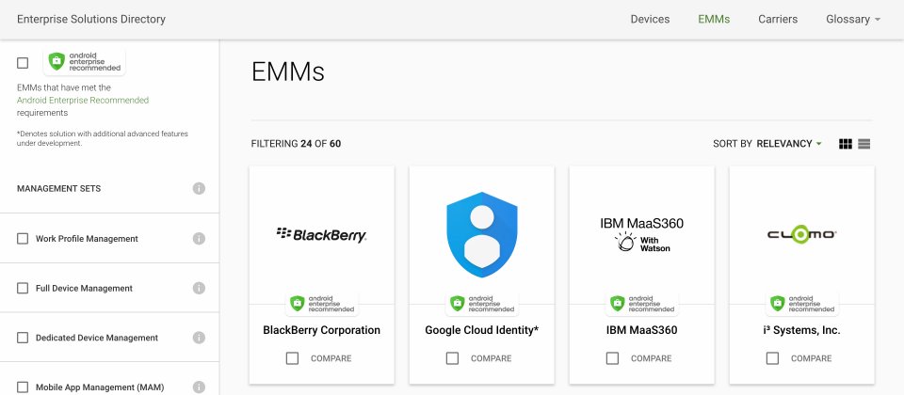Viewport: 904px width, 395px height.
Task: Tick Compare checkbox for Google Cloud Identity
Action: [453, 358]
